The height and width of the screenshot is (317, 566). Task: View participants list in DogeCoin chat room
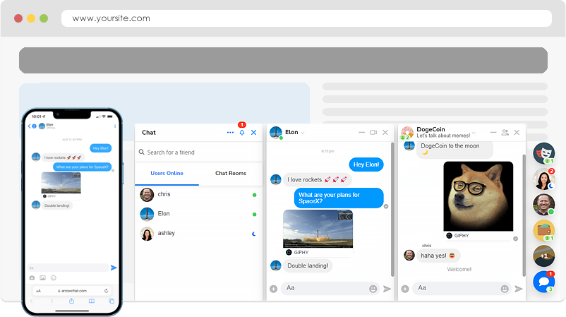(x=505, y=132)
